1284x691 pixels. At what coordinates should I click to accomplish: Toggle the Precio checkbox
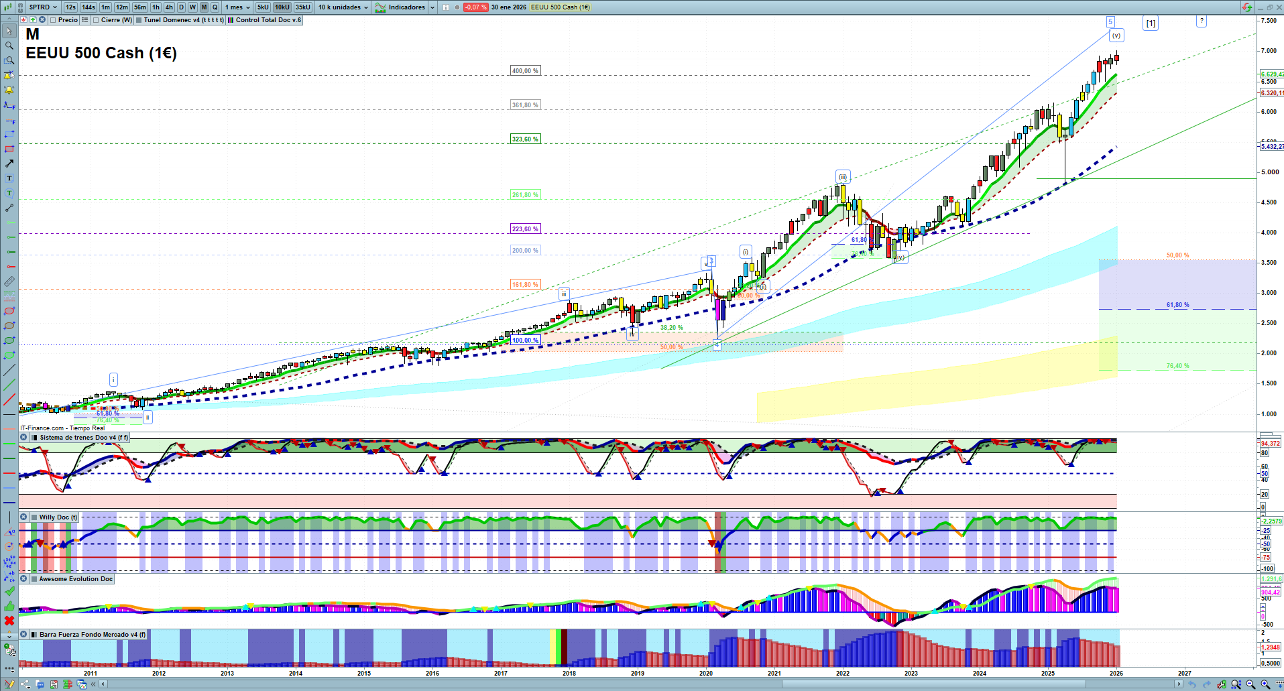tap(53, 20)
